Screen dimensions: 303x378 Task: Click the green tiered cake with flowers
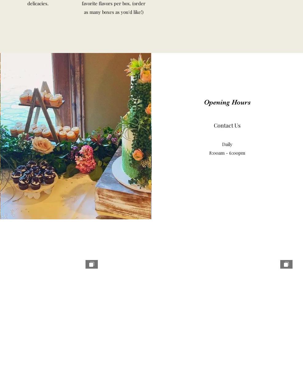pos(138,123)
